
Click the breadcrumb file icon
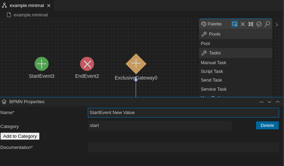[9, 15]
